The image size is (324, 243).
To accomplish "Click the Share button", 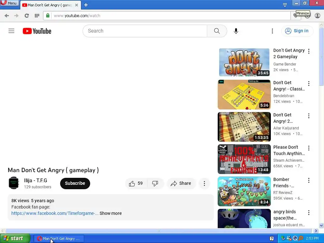I will (x=181, y=183).
